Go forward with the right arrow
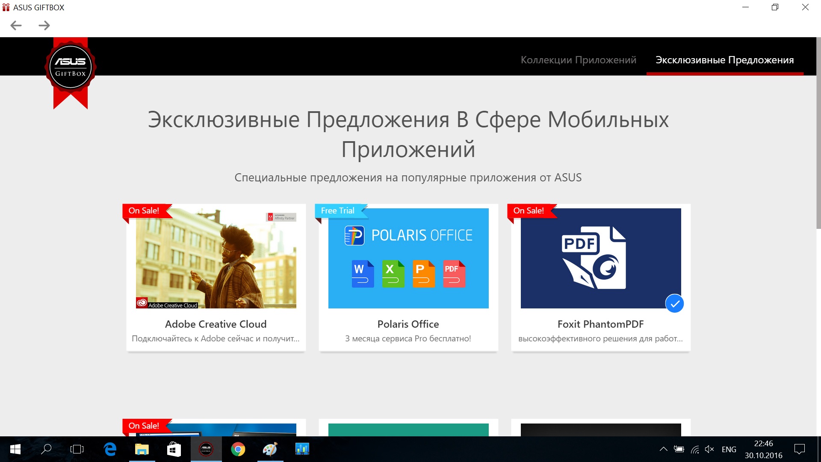 coord(44,26)
